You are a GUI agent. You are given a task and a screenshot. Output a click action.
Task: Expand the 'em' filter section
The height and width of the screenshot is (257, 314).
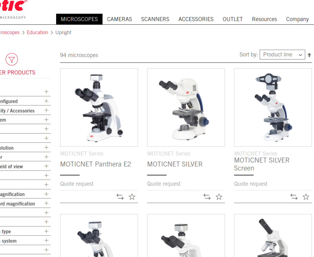pyautogui.click(x=25, y=120)
